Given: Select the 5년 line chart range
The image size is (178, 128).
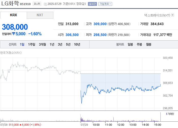Looking at the screenshot, I should 68,44.
